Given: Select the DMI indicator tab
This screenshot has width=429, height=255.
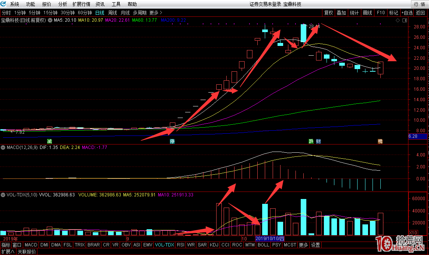Looking at the screenshot, I should tap(44, 245).
